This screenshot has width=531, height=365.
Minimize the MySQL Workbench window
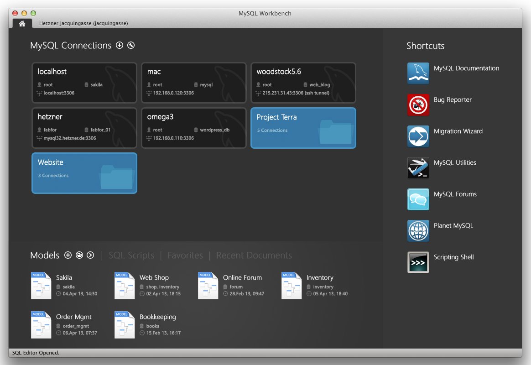[24, 13]
